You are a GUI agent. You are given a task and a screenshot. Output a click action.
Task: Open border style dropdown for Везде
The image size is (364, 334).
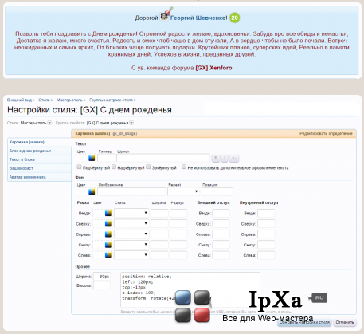131,213
